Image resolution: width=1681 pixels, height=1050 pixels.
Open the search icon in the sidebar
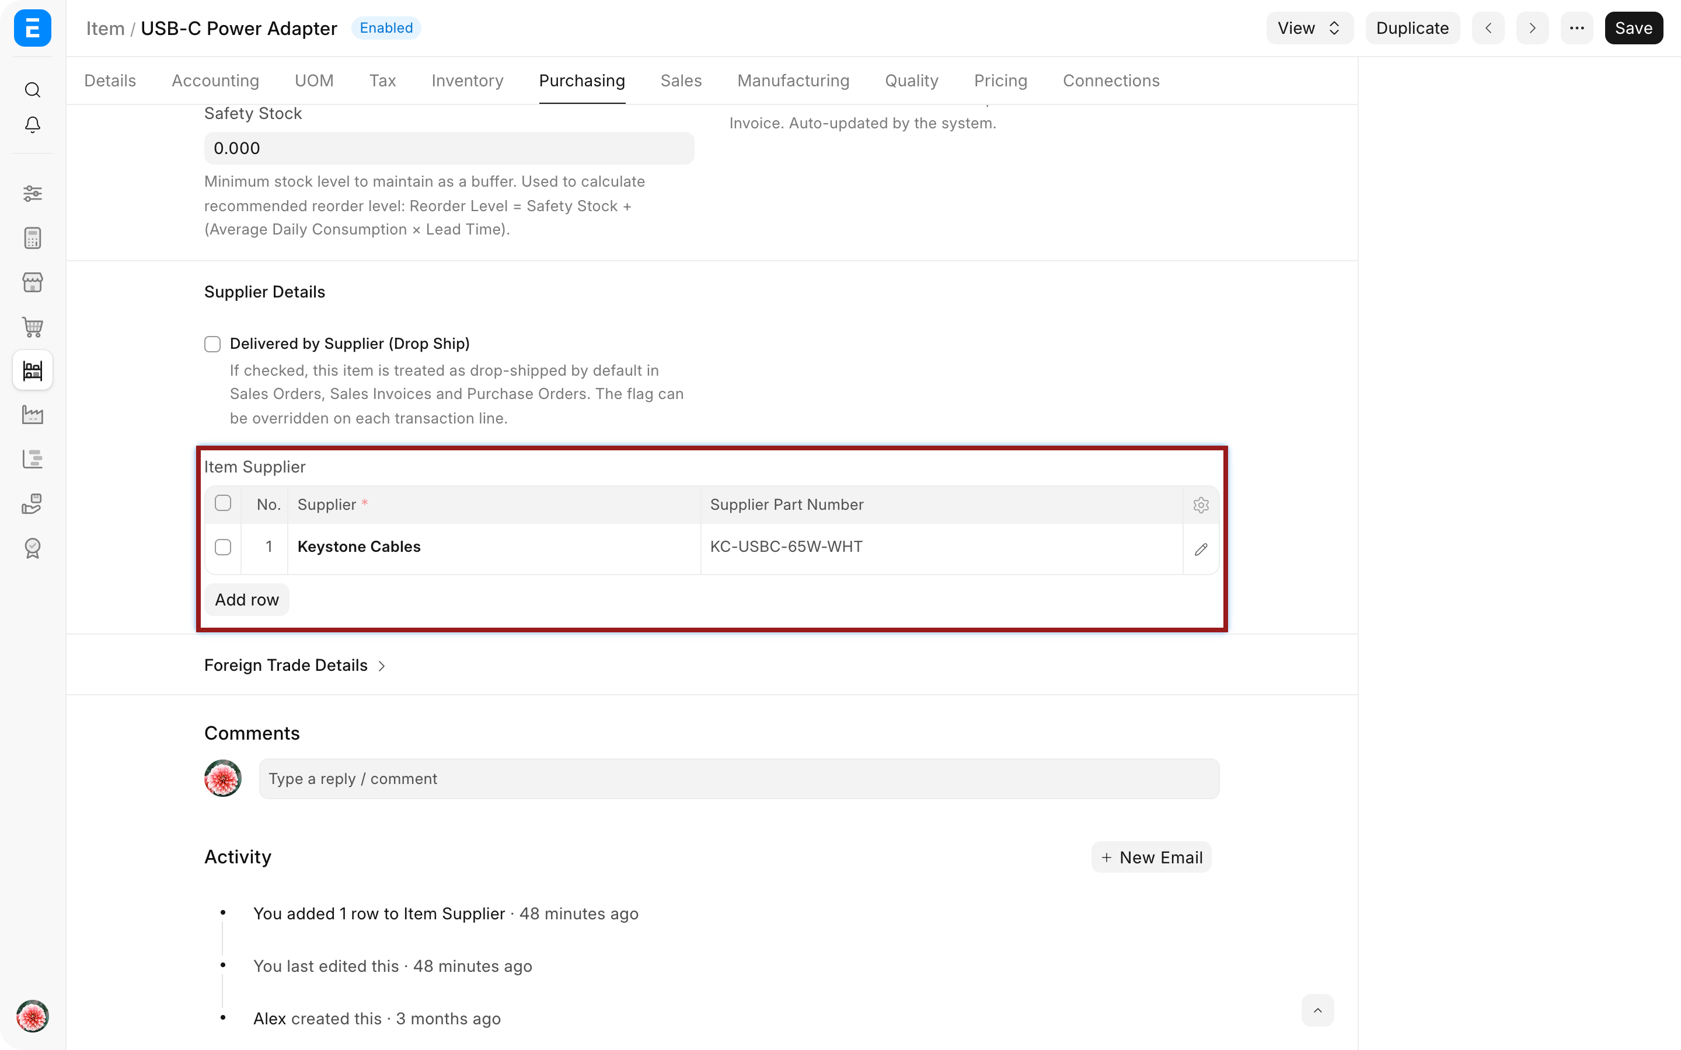click(33, 90)
